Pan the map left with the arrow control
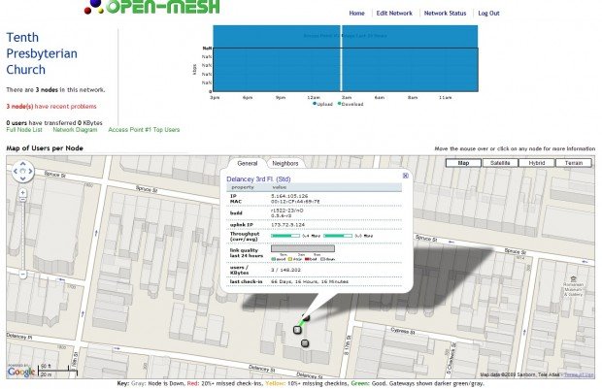Viewport: 602px width, 389px height. [16, 171]
